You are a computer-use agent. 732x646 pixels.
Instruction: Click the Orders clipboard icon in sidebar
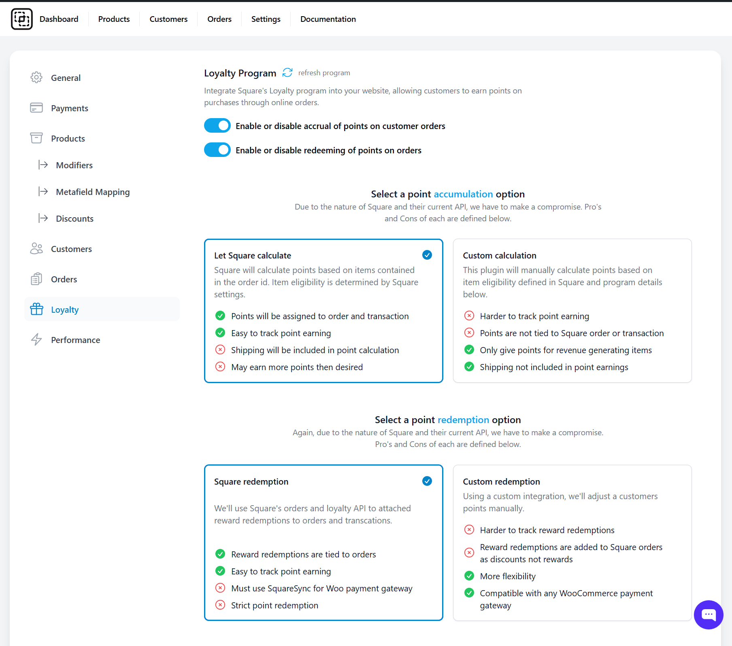click(36, 279)
